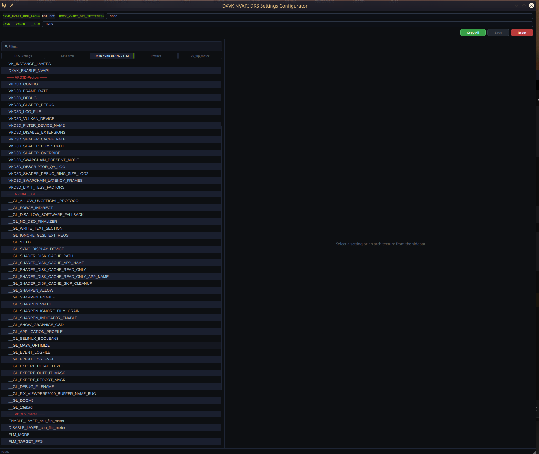Select __GL_ALLOW_UNOFFICIAL_PROTOCOL row
The image size is (539, 454).
tap(111, 201)
